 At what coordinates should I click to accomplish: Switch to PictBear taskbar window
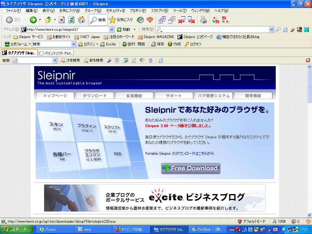coord(208,229)
